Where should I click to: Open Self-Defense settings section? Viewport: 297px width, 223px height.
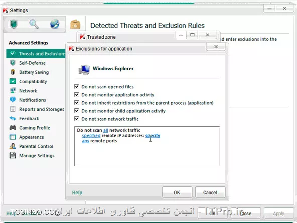pos(33,63)
